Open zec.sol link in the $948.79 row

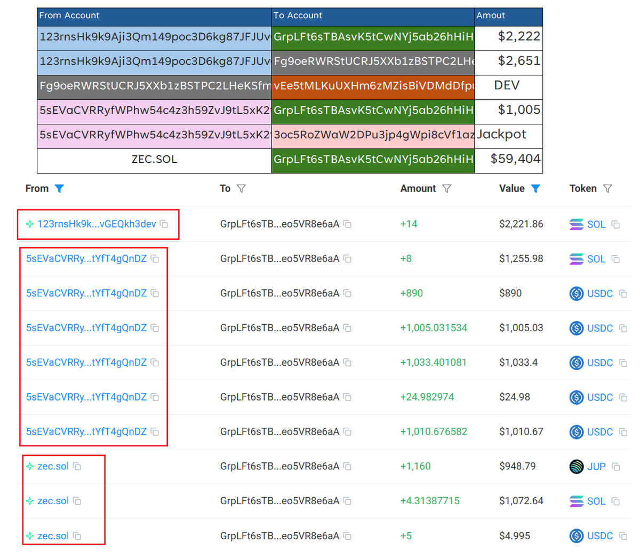pos(53,466)
